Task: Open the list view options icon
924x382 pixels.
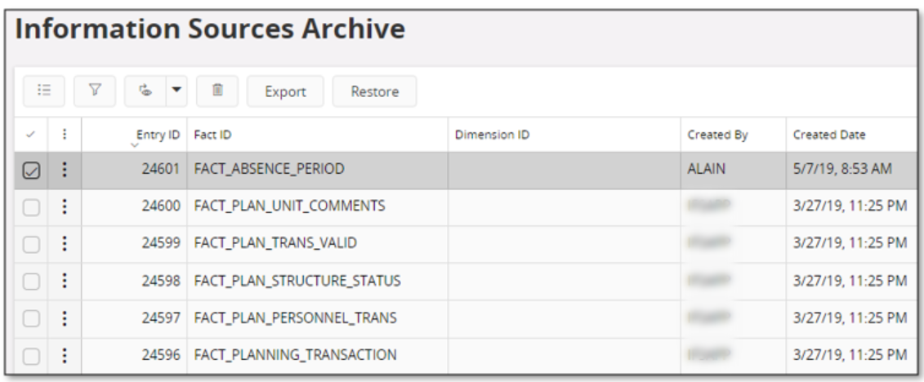Action: coord(43,91)
